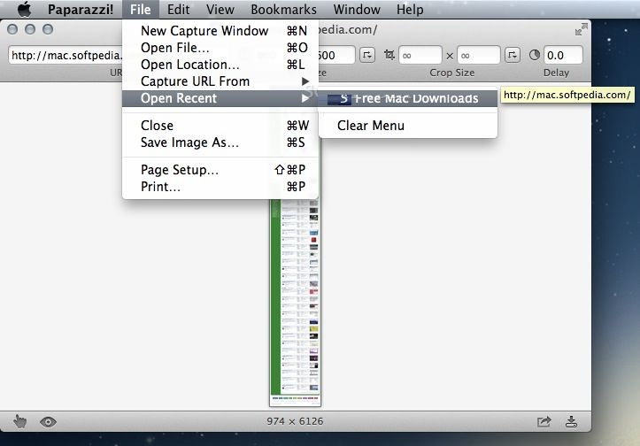640x446 pixels.
Task: Open the size presets dropdown left of crop icon
Action: click(367, 55)
